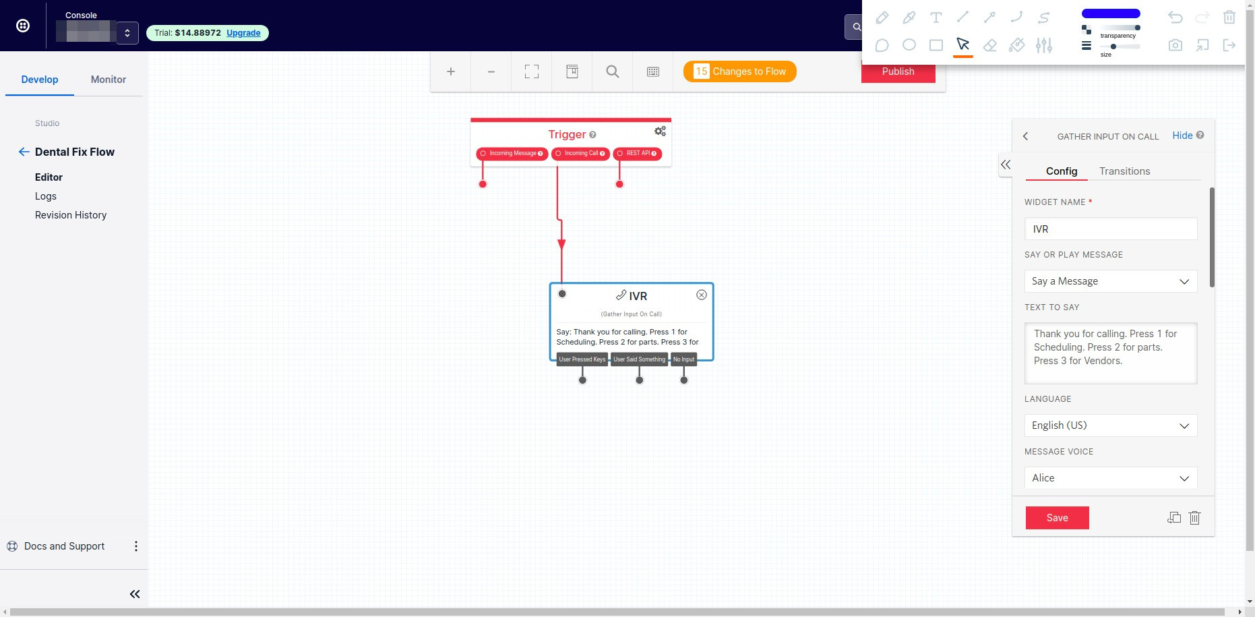
Task: Duplicate the widget with copy icon
Action: click(1174, 518)
